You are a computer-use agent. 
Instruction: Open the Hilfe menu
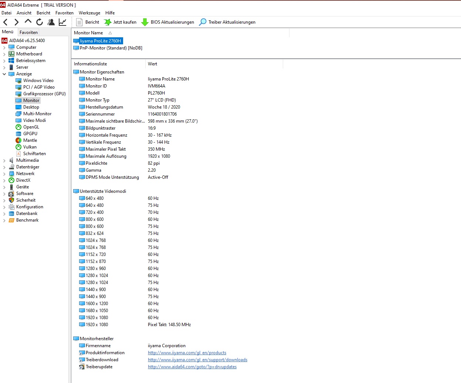tap(110, 13)
